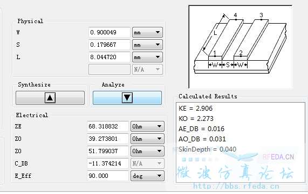
Task: Open the S unit dropdown (mm)
Action: click(147, 45)
